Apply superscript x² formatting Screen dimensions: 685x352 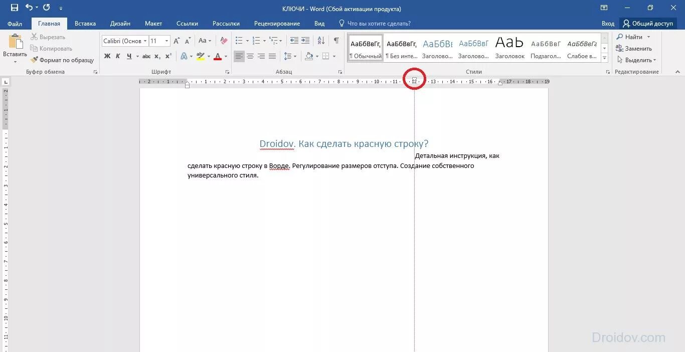tap(168, 56)
